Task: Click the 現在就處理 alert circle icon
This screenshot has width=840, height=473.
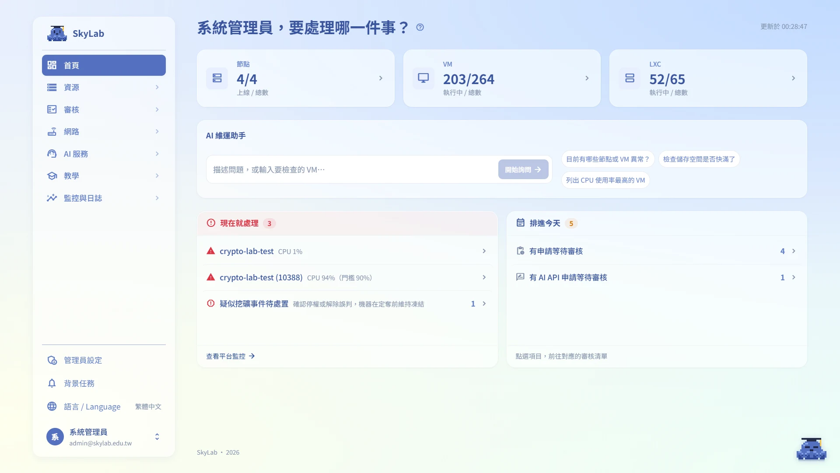Action: click(x=211, y=223)
